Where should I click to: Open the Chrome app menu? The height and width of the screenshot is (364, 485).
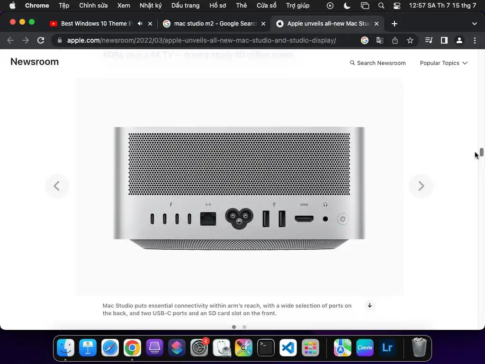coord(37,6)
